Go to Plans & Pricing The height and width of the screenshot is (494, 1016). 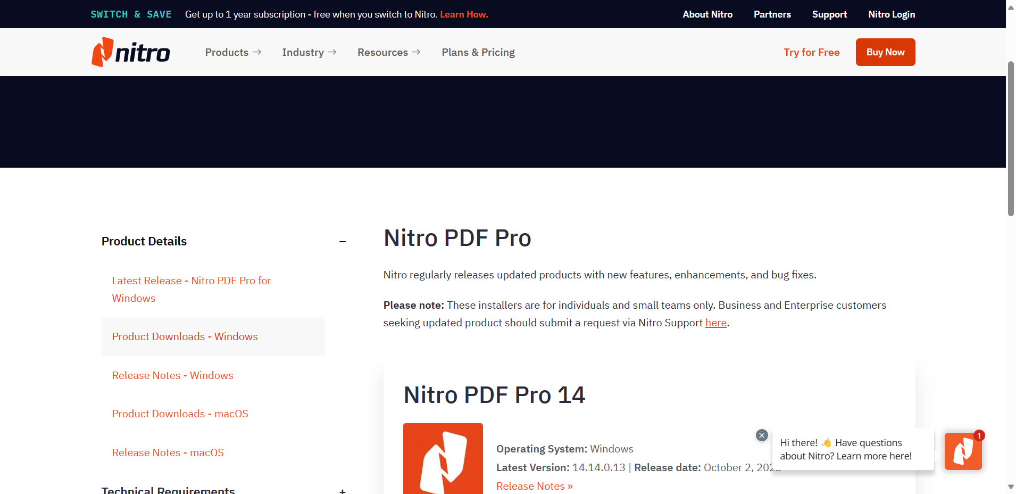point(478,52)
